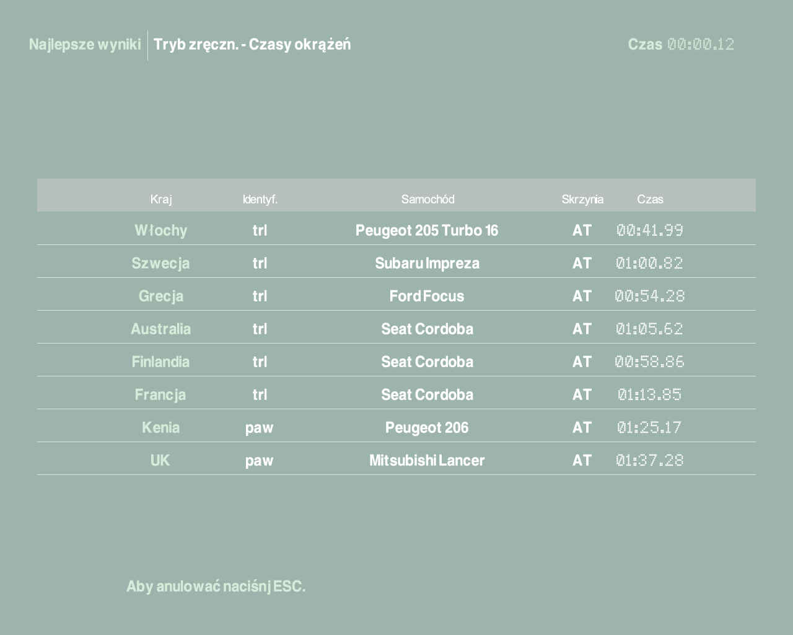Click the Kraj column header
The image size is (793, 635).
tap(161, 199)
